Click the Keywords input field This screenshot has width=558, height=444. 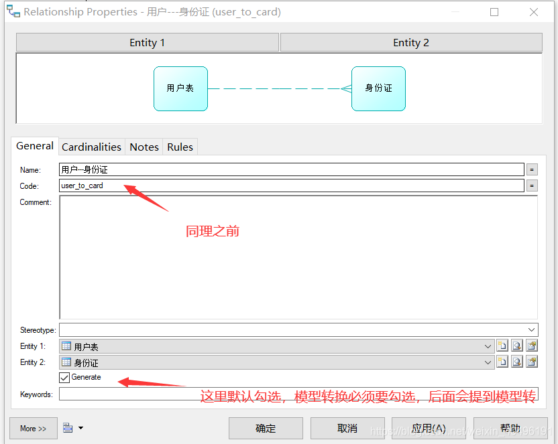298,394
